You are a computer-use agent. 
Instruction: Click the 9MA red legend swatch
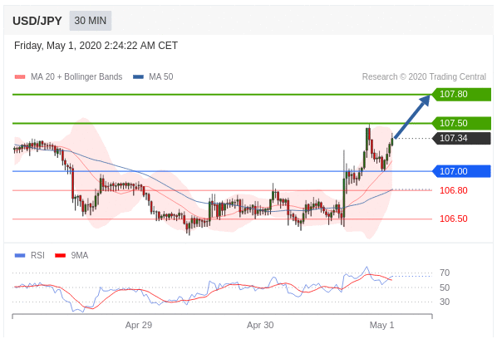60,255
